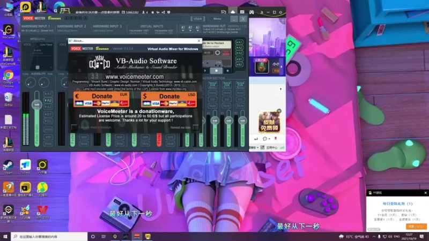The height and width of the screenshot is (241, 429).
Task: Toggle B2 bus on Hardware Input 1 strip
Action: coord(48,121)
